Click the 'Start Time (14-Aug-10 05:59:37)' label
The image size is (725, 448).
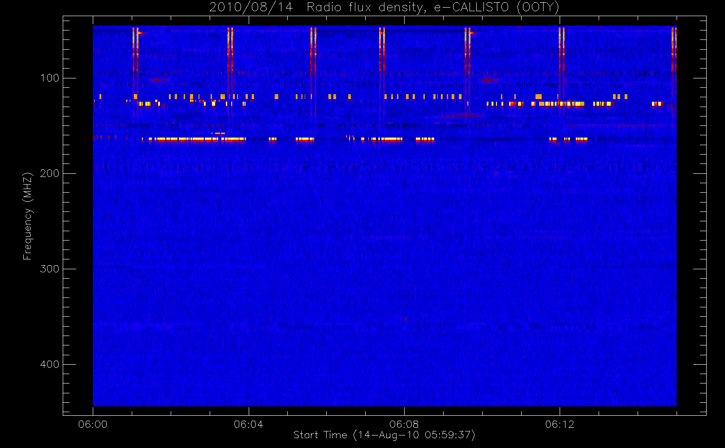pyautogui.click(x=384, y=435)
